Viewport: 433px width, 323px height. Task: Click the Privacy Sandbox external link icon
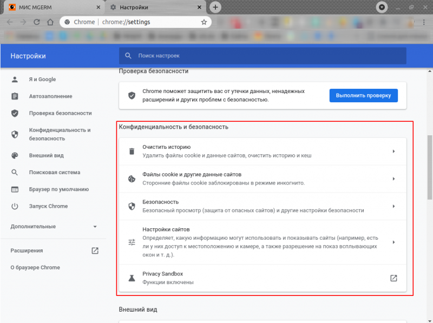393,278
